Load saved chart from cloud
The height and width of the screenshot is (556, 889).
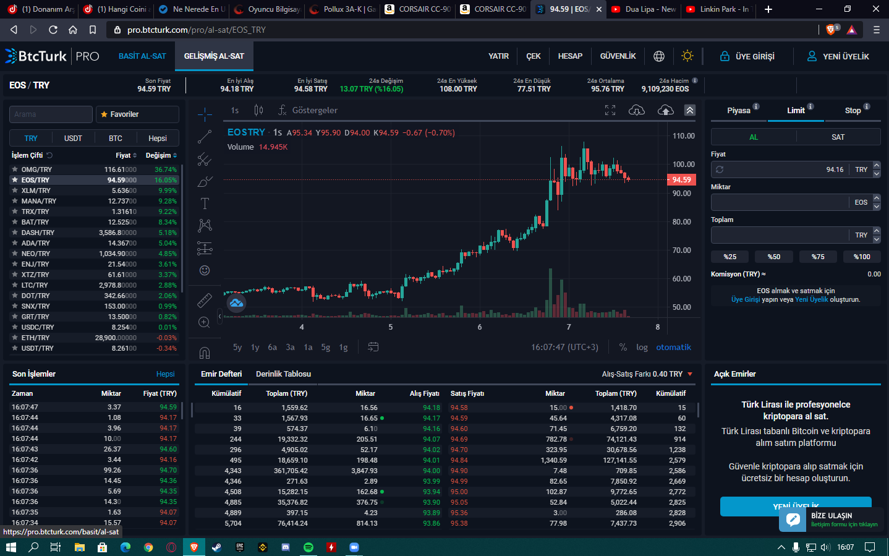point(637,110)
